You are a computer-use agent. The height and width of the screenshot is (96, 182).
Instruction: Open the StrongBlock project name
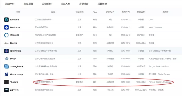pos(17,67)
